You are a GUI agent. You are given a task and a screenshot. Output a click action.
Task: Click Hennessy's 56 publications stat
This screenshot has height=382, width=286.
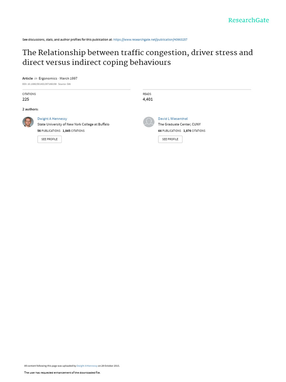coord(49,131)
